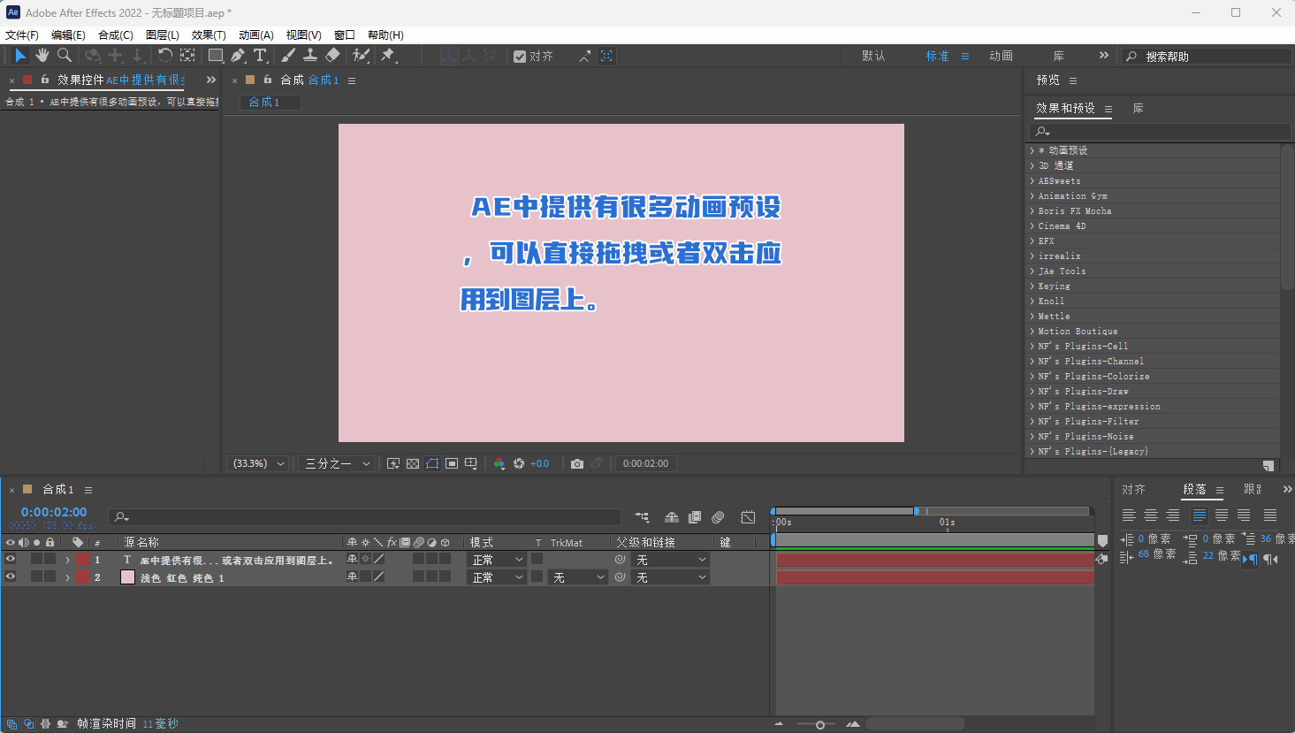Toggle the 对齐 snapping checkbox
This screenshot has width=1295, height=733.
(520, 56)
